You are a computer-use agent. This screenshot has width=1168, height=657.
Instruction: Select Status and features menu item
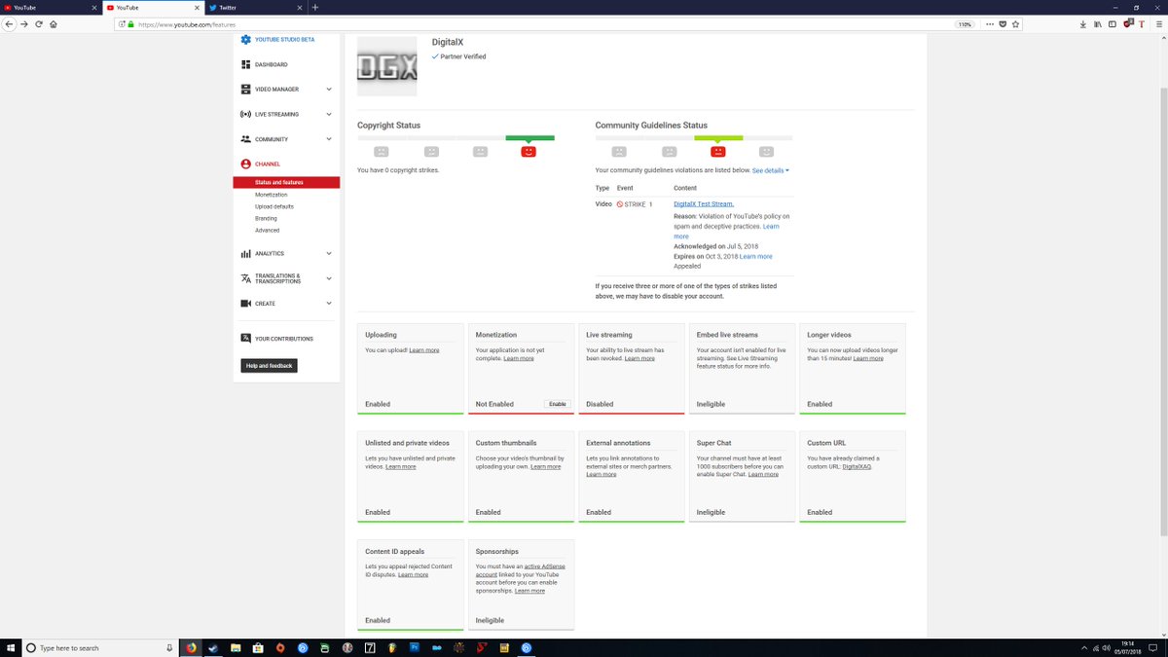pyautogui.click(x=286, y=182)
